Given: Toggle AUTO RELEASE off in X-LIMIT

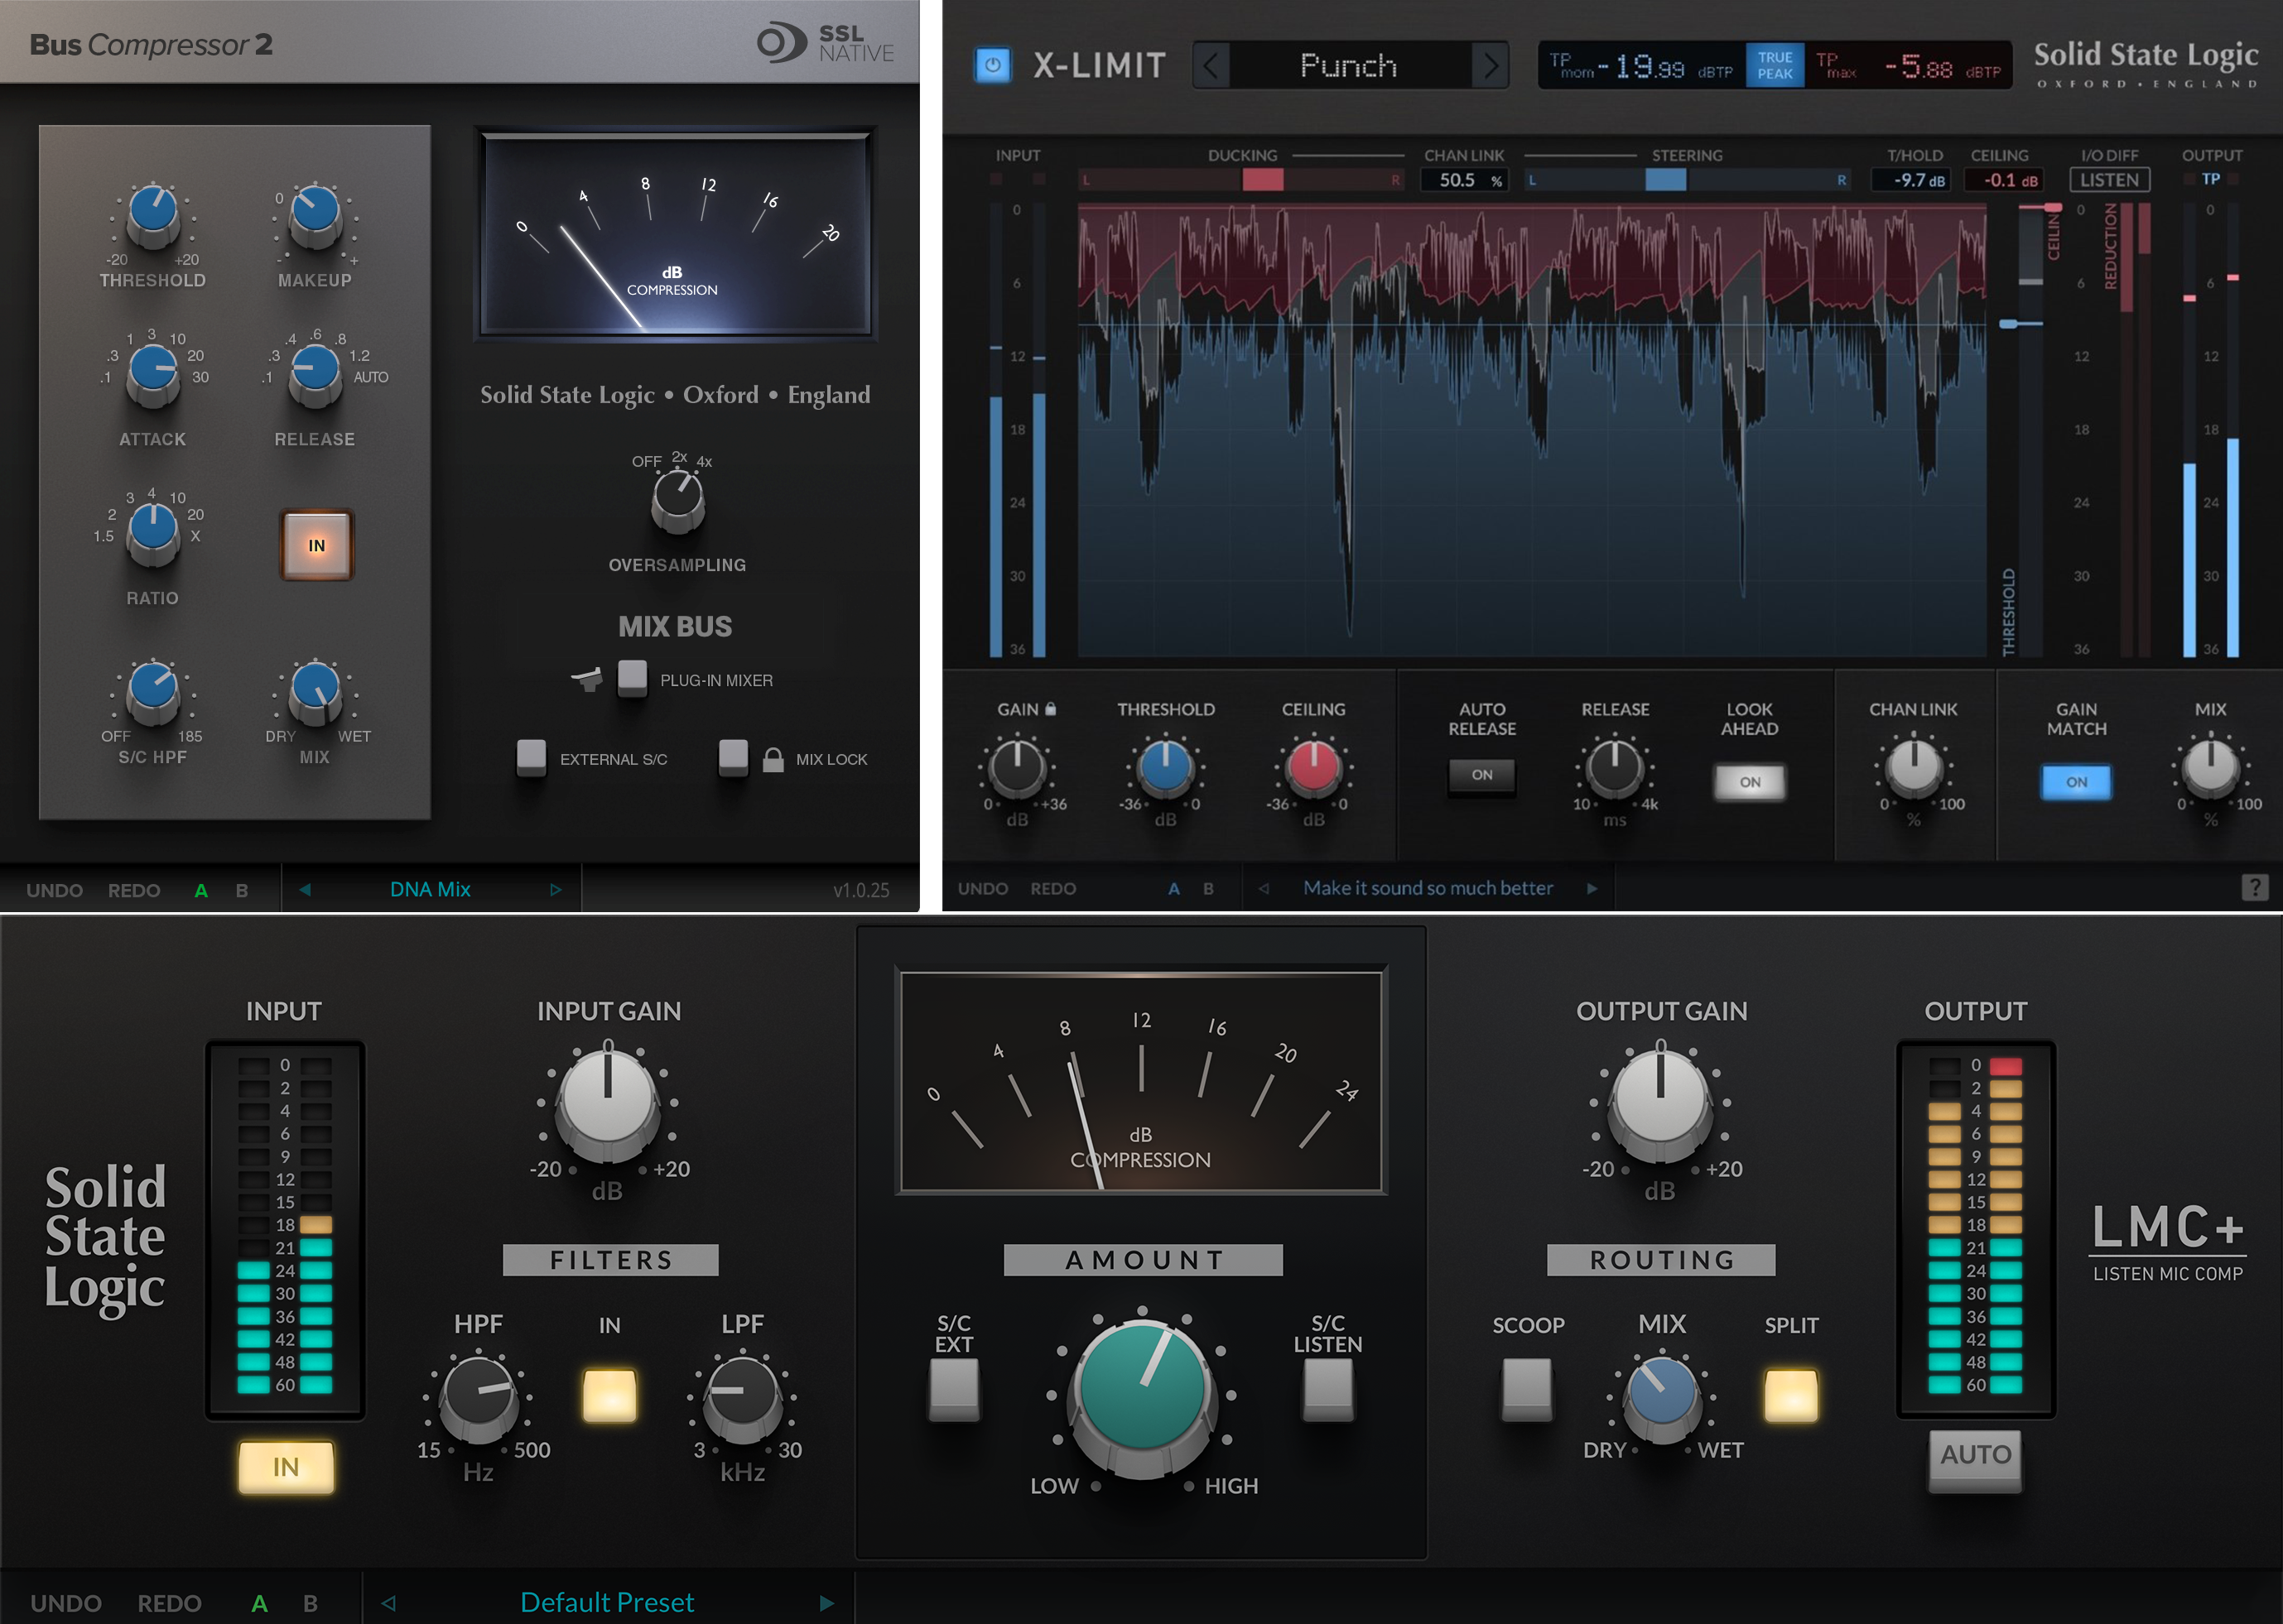Looking at the screenshot, I should tap(1481, 775).
